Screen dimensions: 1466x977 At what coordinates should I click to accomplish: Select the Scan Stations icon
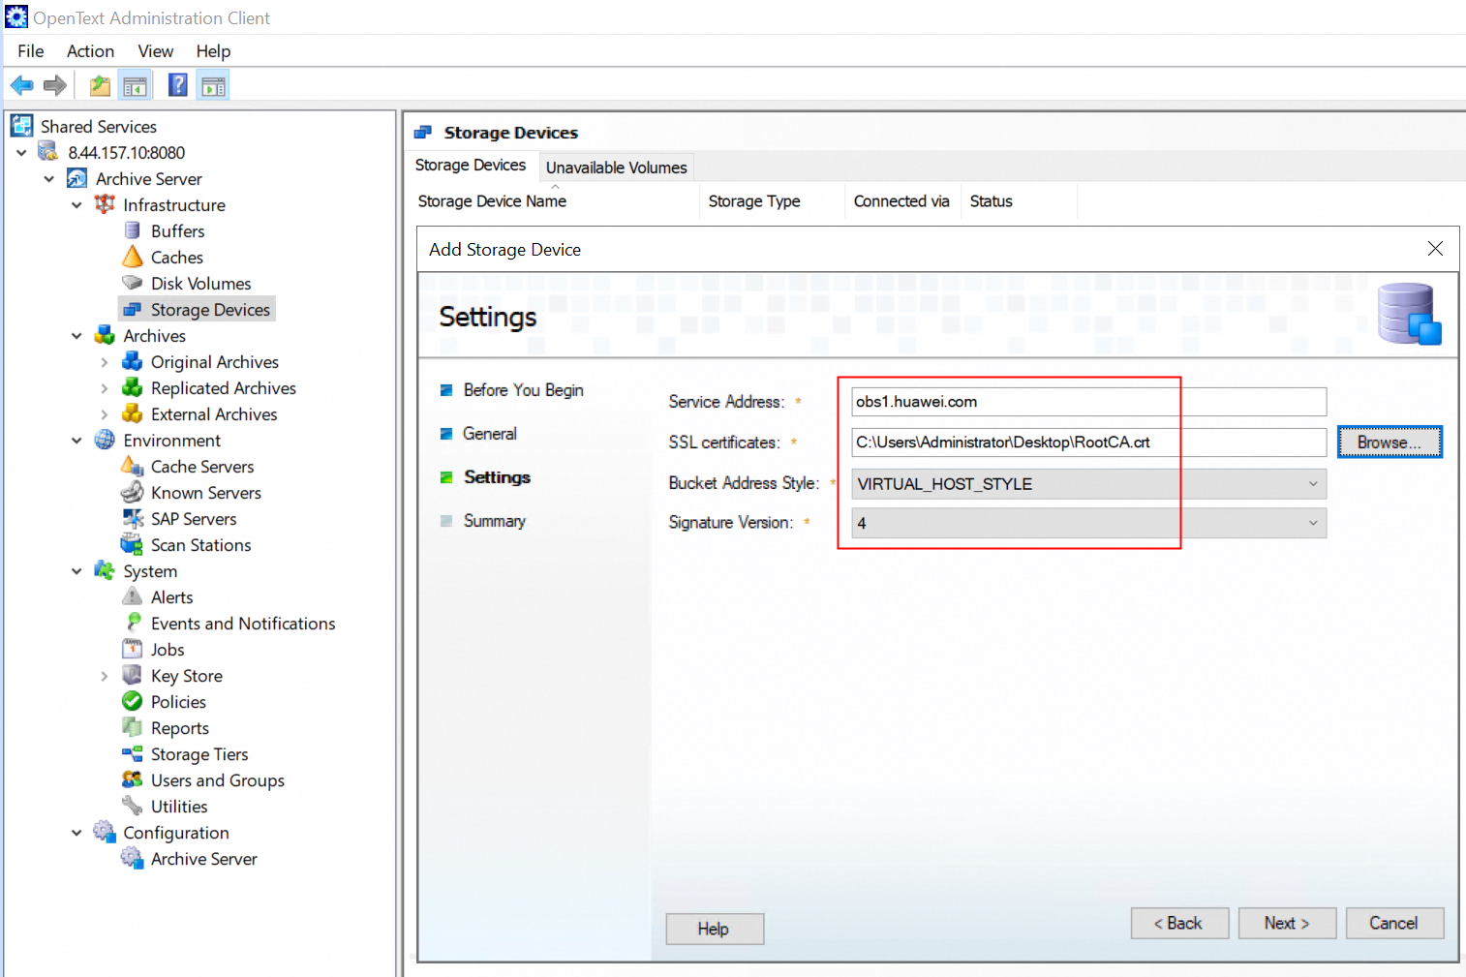tap(133, 544)
